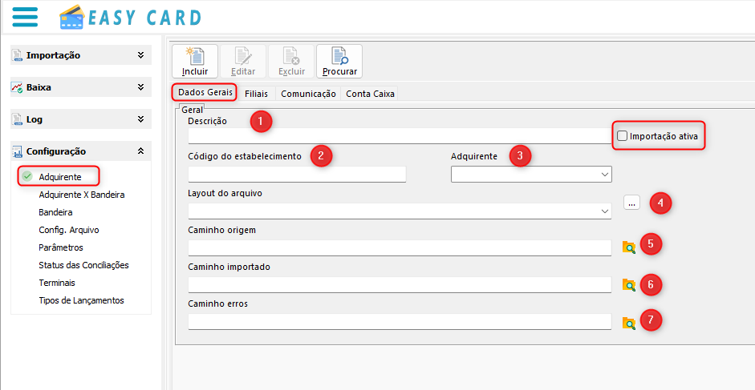Collapse the Configuração sidebar section
This screenshot has height=390, width=755.
point(140,151)
